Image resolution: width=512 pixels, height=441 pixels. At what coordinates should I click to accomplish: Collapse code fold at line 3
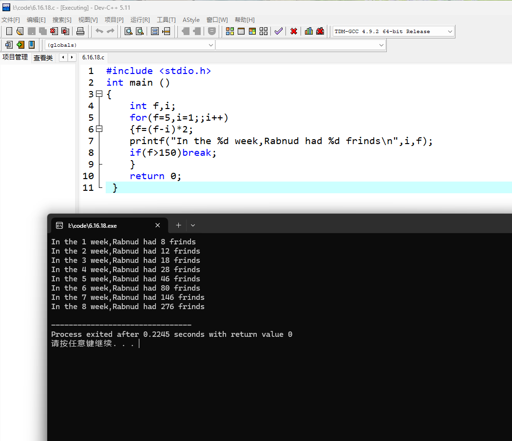tap(99, 94)
